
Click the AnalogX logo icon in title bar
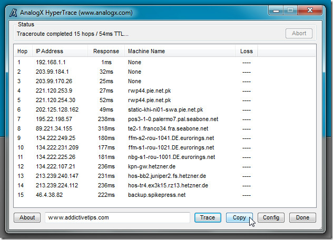(x=13, y=13)
